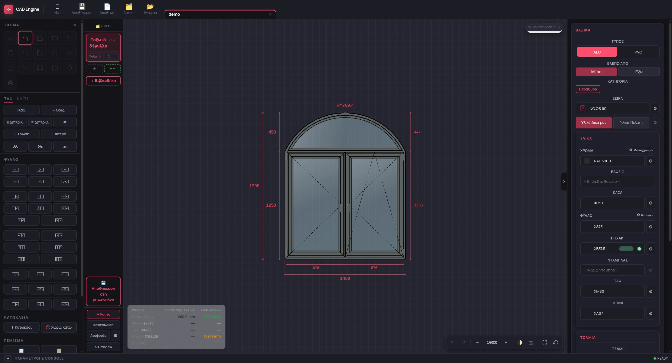The width and height of the screenshot is (672, 363).
Task: Select the triangle shape
Action: tap(70, 53)
